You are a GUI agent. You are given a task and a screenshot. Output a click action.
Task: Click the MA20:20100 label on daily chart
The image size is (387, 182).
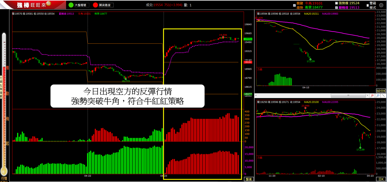point(312,102)
